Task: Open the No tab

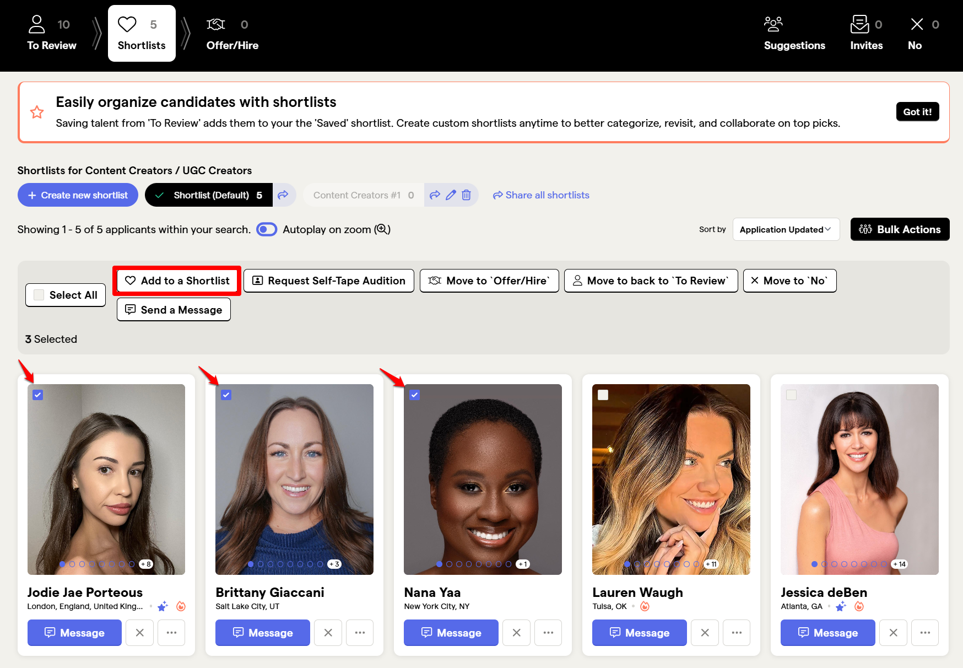Action: (x=923, y=34)
